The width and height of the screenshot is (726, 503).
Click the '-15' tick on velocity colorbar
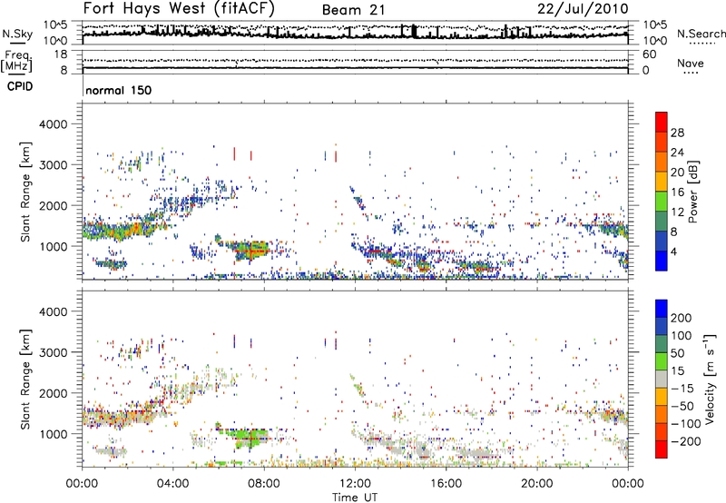click(x=682, y=389)
